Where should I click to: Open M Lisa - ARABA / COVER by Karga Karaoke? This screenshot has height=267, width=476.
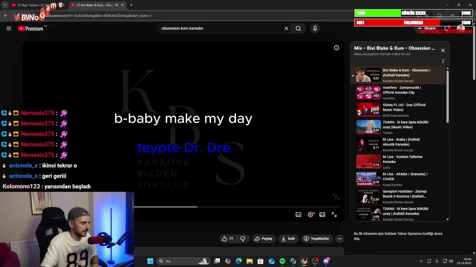click(x=398, y=179)
